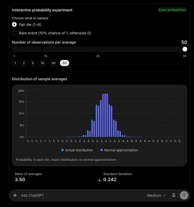Click the scroll-down arrow circle icon
194x207 pixels.
pyautogui.click(x=100, y=180)
